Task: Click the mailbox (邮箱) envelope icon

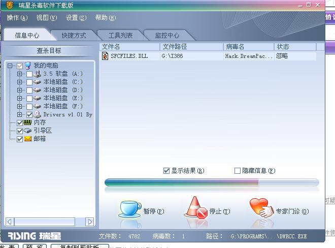Action: point(28,139)
